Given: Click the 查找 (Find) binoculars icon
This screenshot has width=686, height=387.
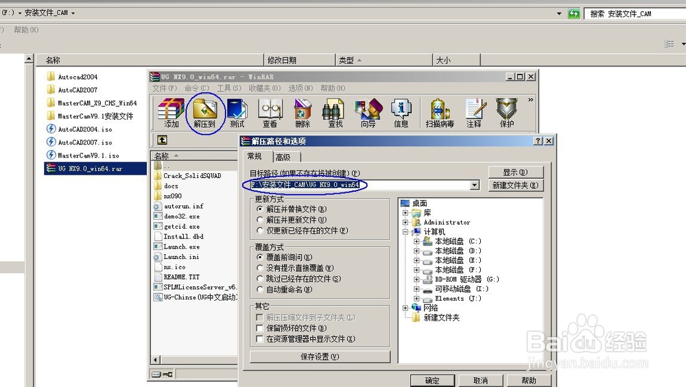Looking at the screenshot, I should [x=335, y=113].
